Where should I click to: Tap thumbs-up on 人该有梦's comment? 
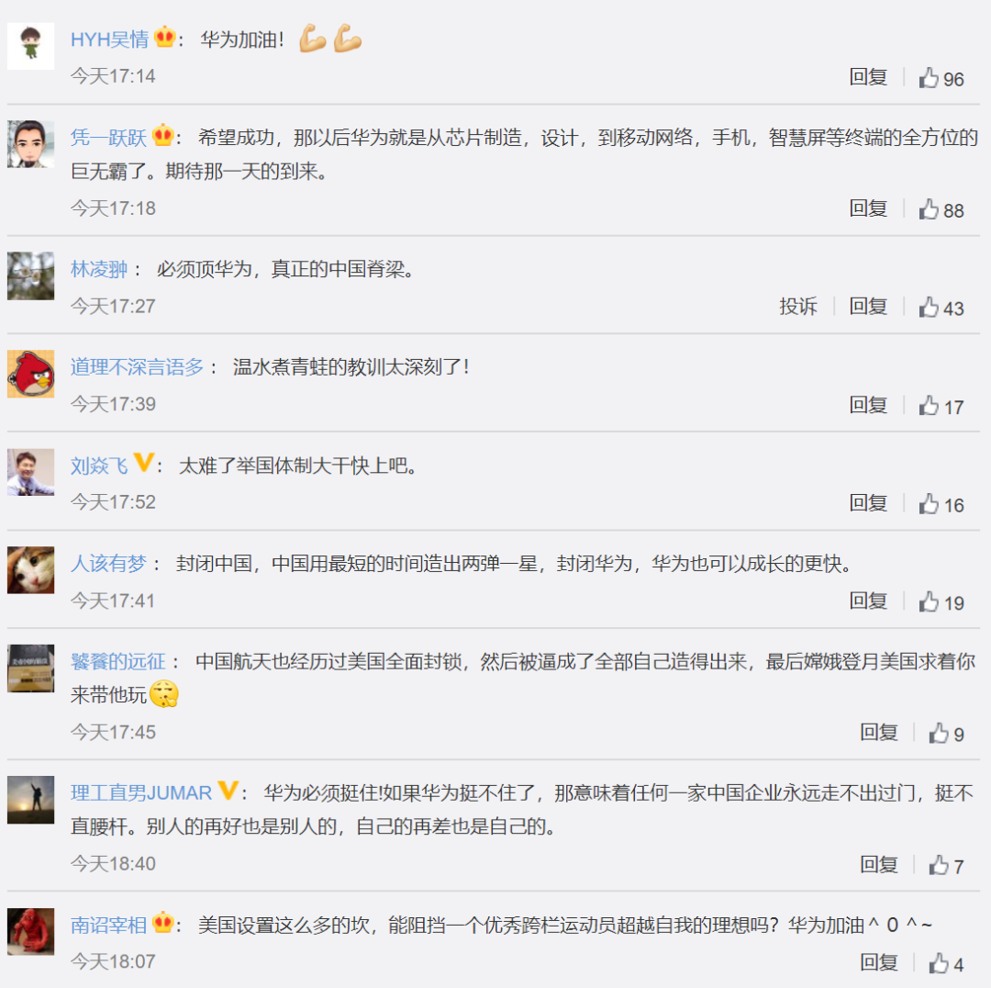941,602
